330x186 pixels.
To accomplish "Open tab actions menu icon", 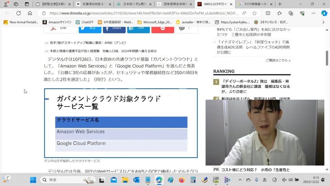I will click(27, 4).
